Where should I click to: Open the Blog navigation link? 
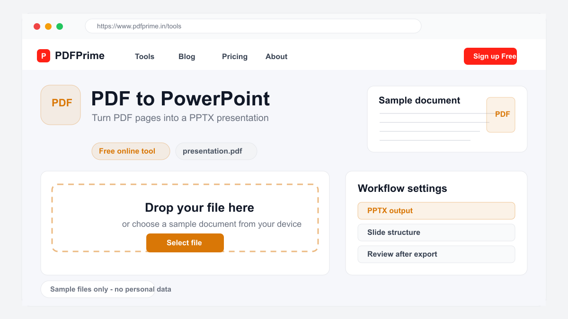click(x=186, y=56)
